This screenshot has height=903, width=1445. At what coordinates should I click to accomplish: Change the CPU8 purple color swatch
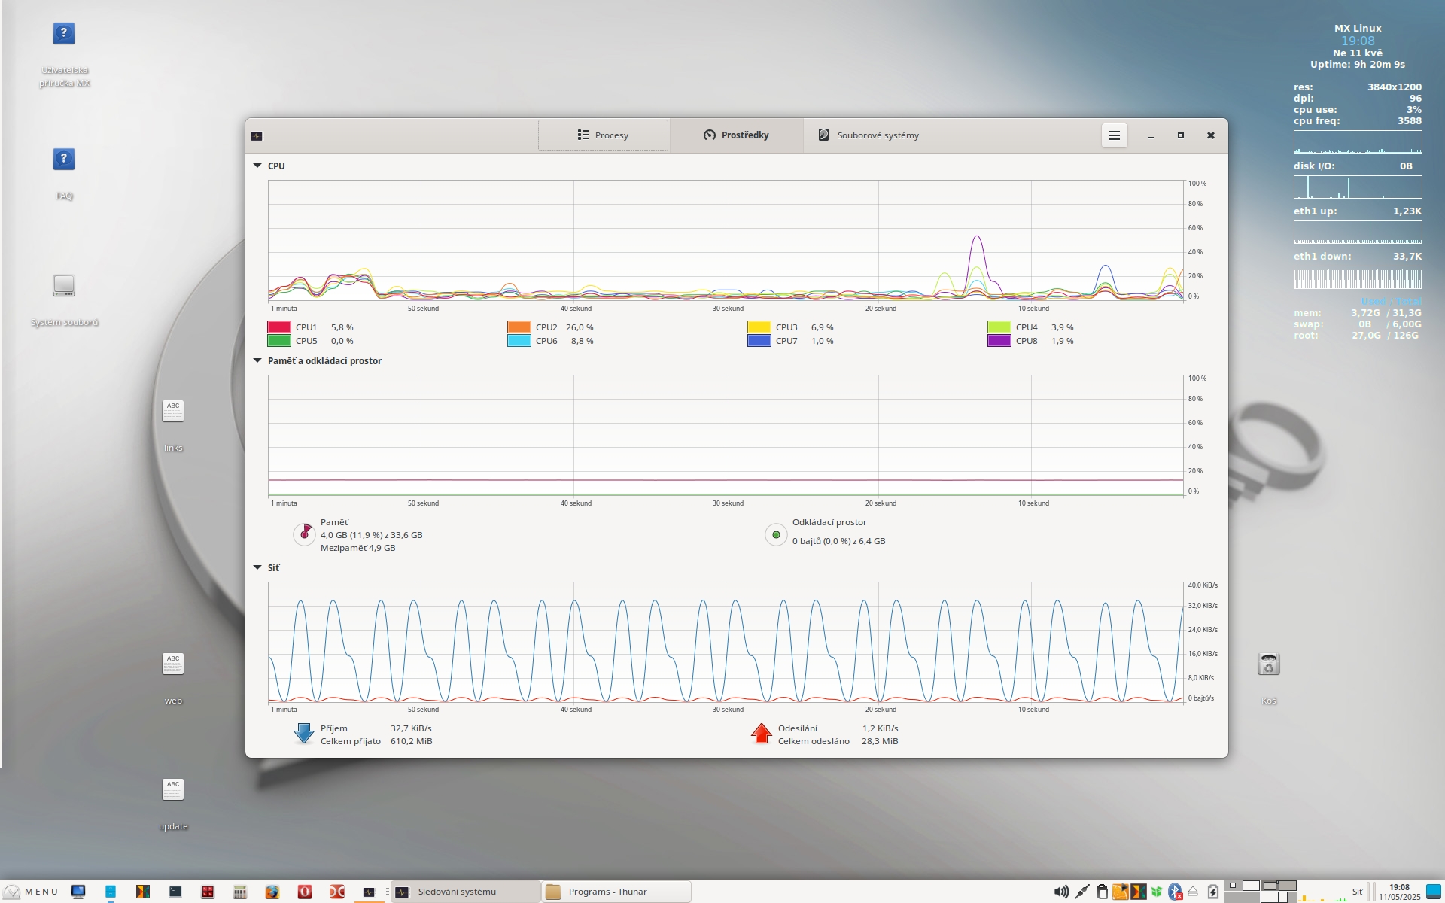[999, 341]
